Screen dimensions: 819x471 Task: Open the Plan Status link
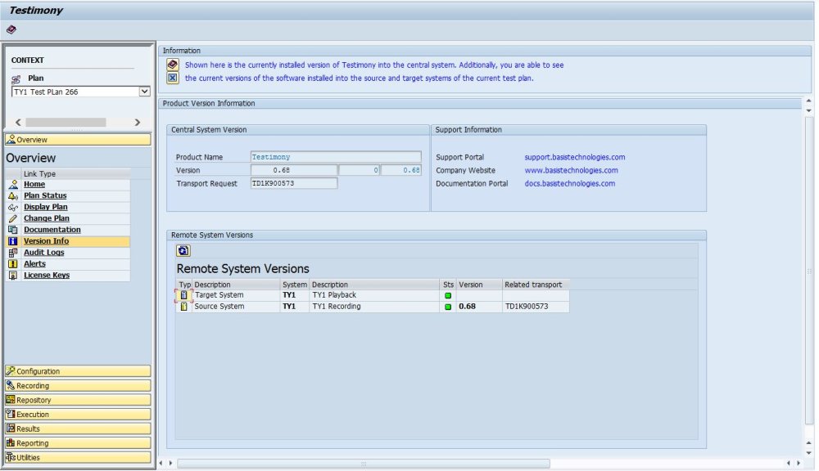pos(45,195)
